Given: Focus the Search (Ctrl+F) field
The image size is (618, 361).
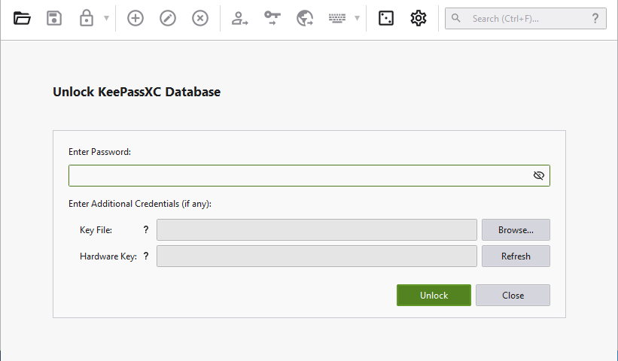Looking at the screenshot, I should coord(525,19).
